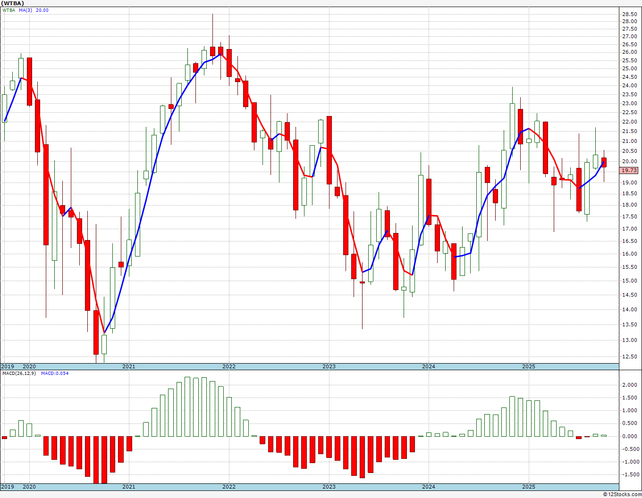Click 2021 on the price chart time axis
Image resolution: width=642 pixels, height=498 pixels.
click(x=129, y=366)
